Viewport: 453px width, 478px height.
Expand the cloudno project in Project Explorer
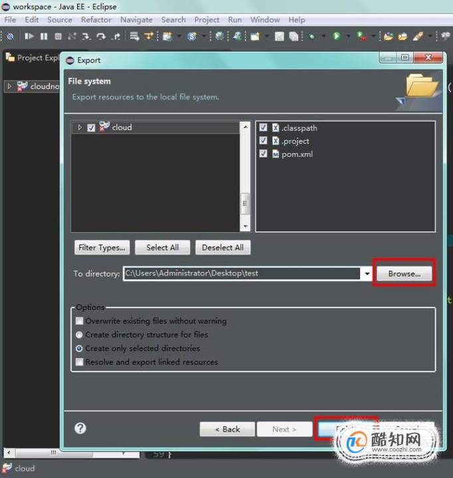click(x=9, y=86)
